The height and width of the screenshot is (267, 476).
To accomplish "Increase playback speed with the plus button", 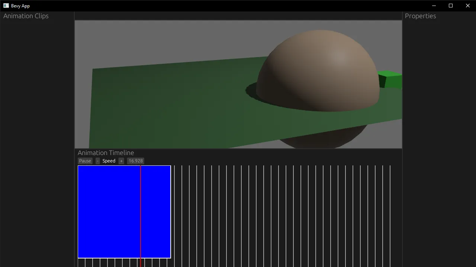I will click(121, 161).
